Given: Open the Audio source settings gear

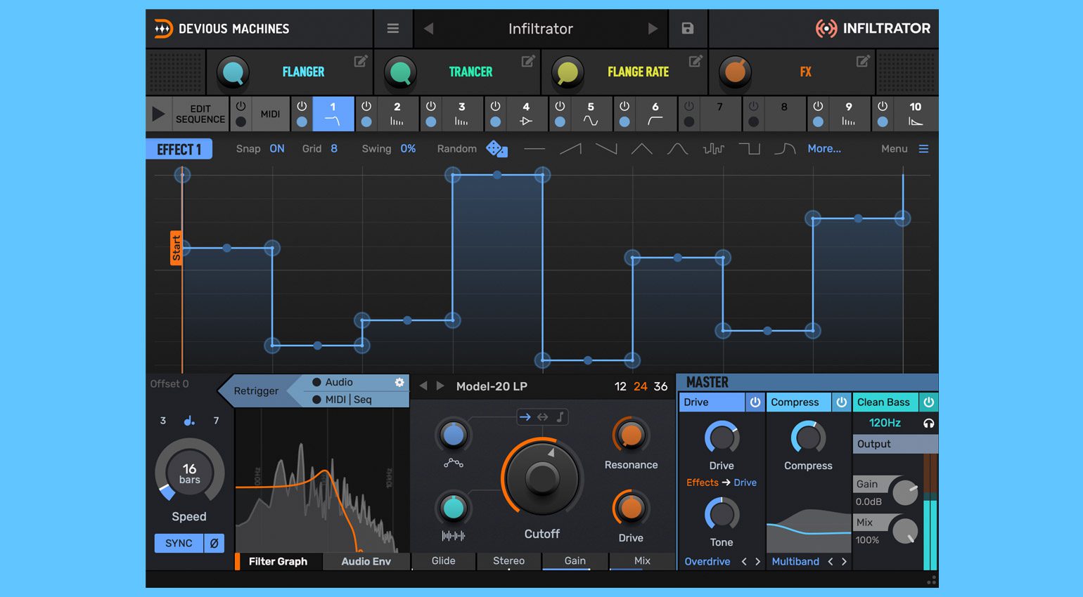Looking at the screenshot, I should click(x=399, y=382).
